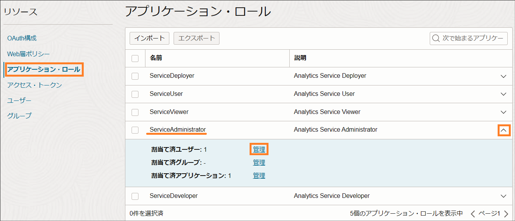Open 管理 for 割当て済グループ

tap(259, 162)
